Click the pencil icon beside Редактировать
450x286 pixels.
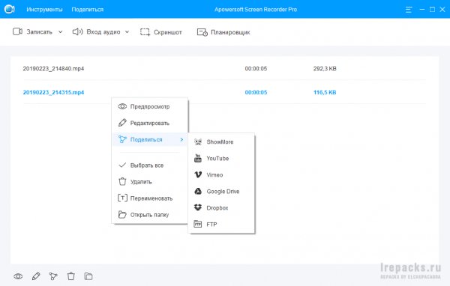(x=122, y=123)
